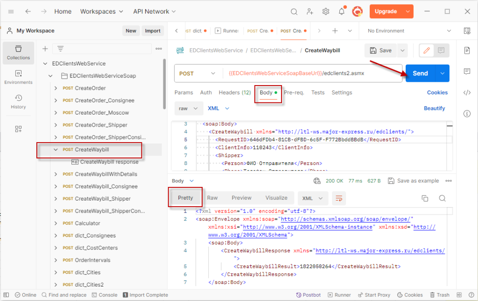Viewport: 478px width, 301px height.
Task: Search within the response body
Action: [442, 199]
